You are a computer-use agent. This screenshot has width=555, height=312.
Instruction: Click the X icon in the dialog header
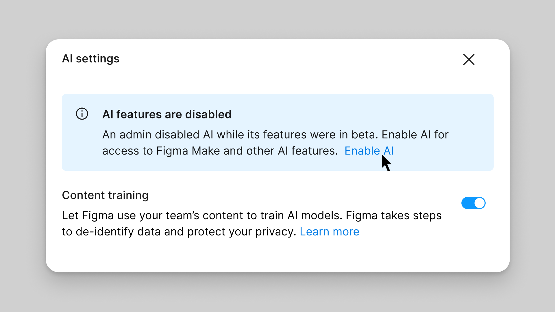pyautogui.click(x=469, y=60)
